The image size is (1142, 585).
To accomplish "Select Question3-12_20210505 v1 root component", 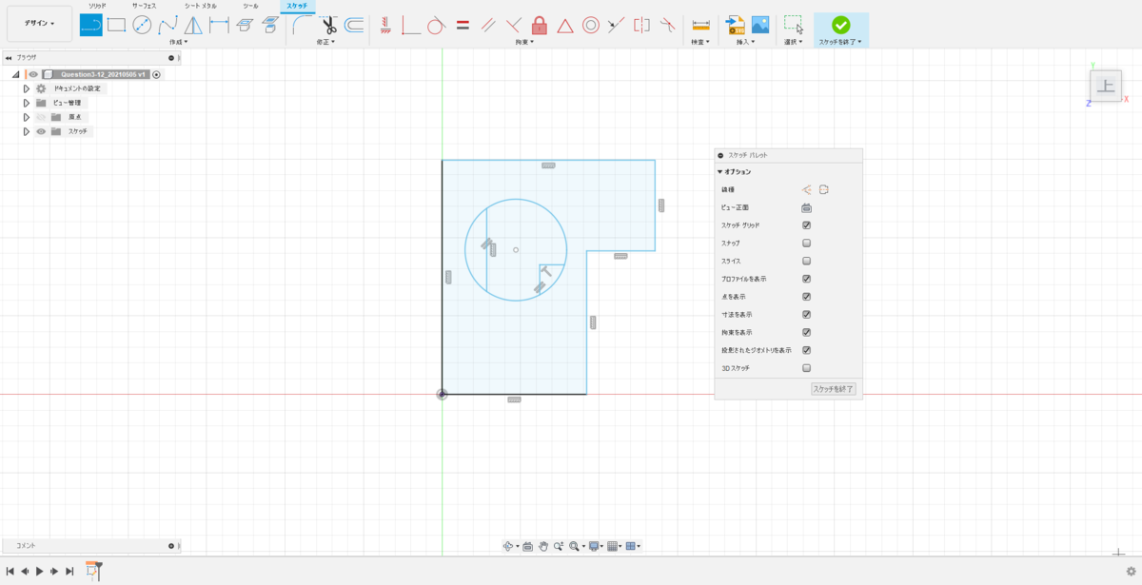I will [101, 74].
